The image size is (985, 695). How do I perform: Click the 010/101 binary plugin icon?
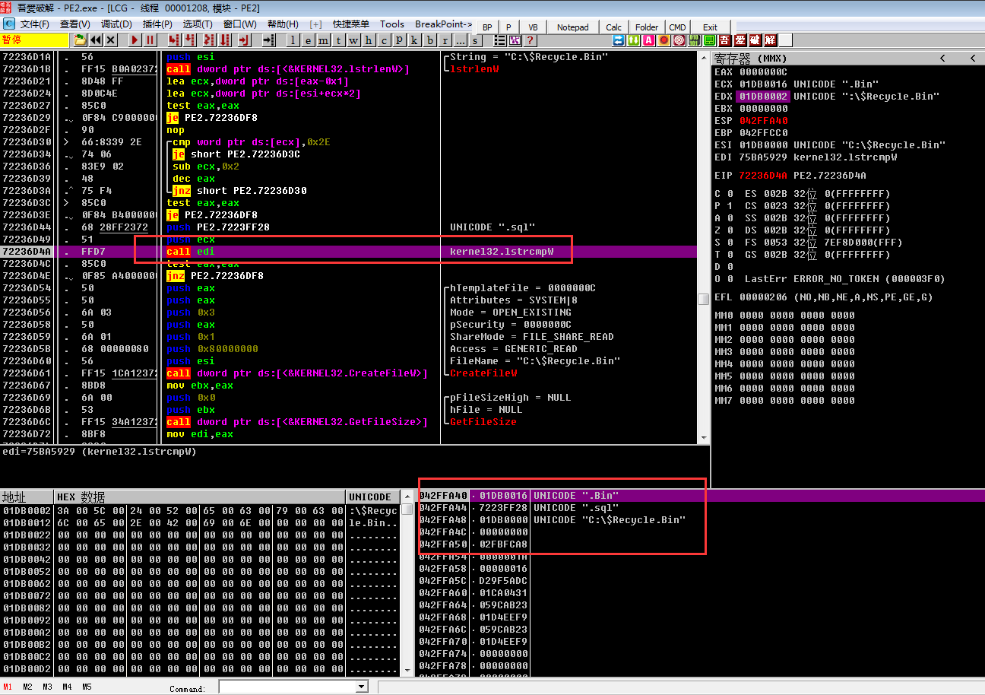[695, 40]
